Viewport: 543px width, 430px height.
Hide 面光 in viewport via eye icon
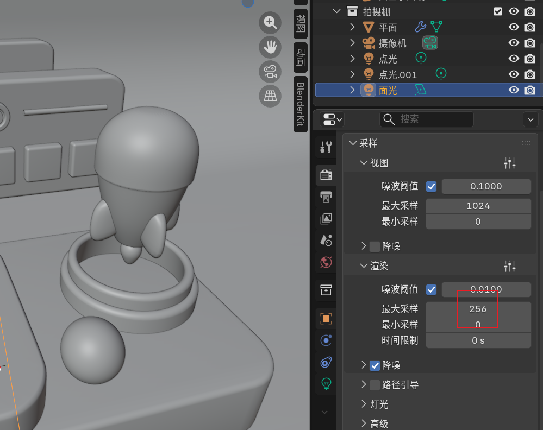[x=514, y=90]
